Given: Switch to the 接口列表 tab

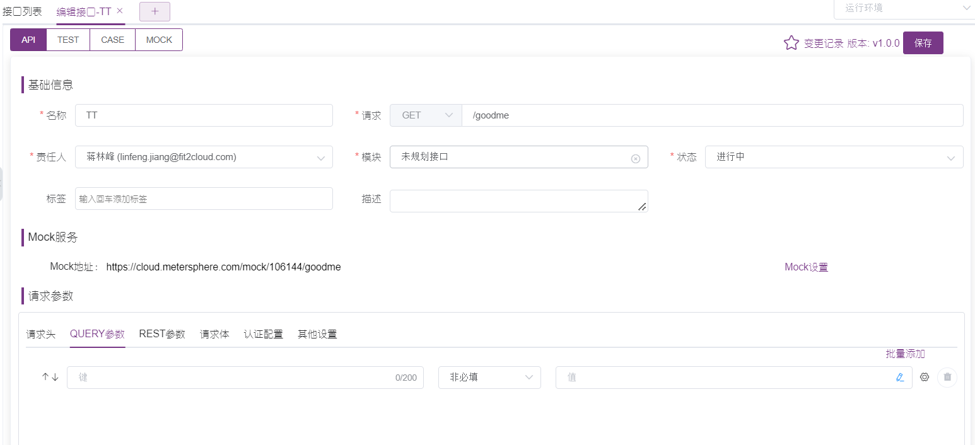Looking at the screenshot, I should [x=24, y=10].
